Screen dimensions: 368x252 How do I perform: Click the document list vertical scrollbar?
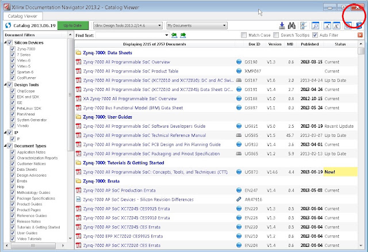coord(361,144)
